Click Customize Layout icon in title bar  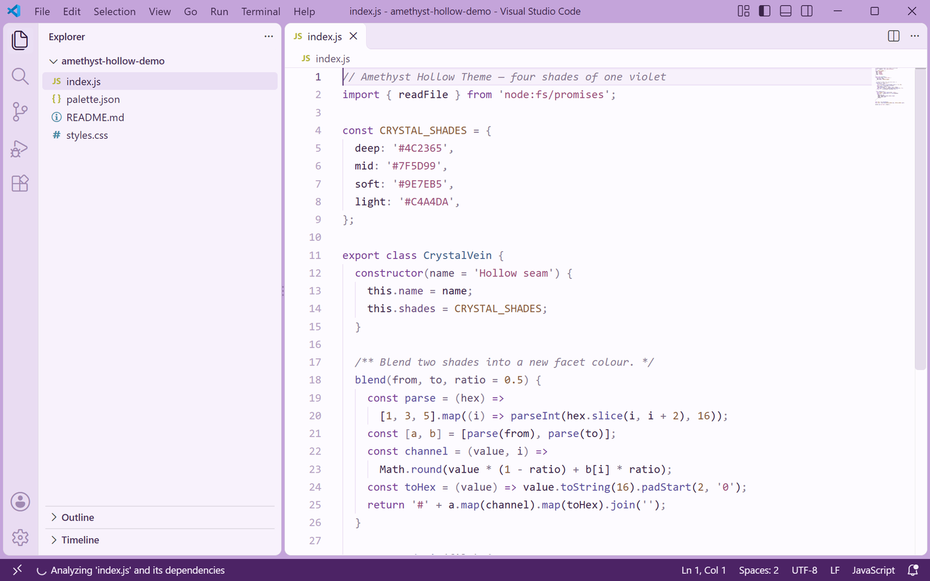point(743,11)
